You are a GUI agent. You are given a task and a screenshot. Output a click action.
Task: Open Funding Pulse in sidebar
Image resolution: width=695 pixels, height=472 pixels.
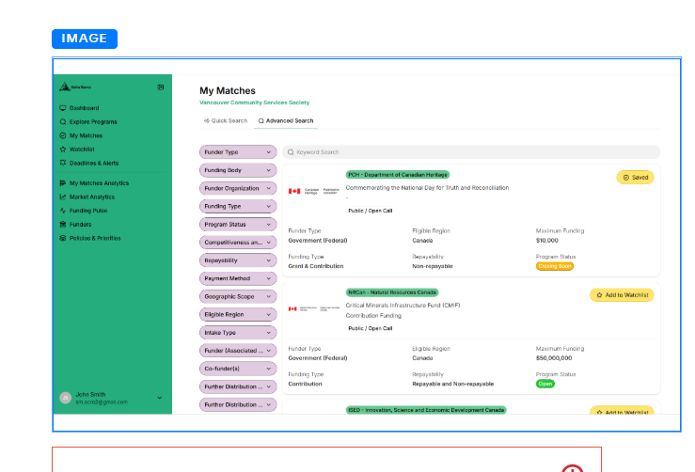(x=84, y=211)
